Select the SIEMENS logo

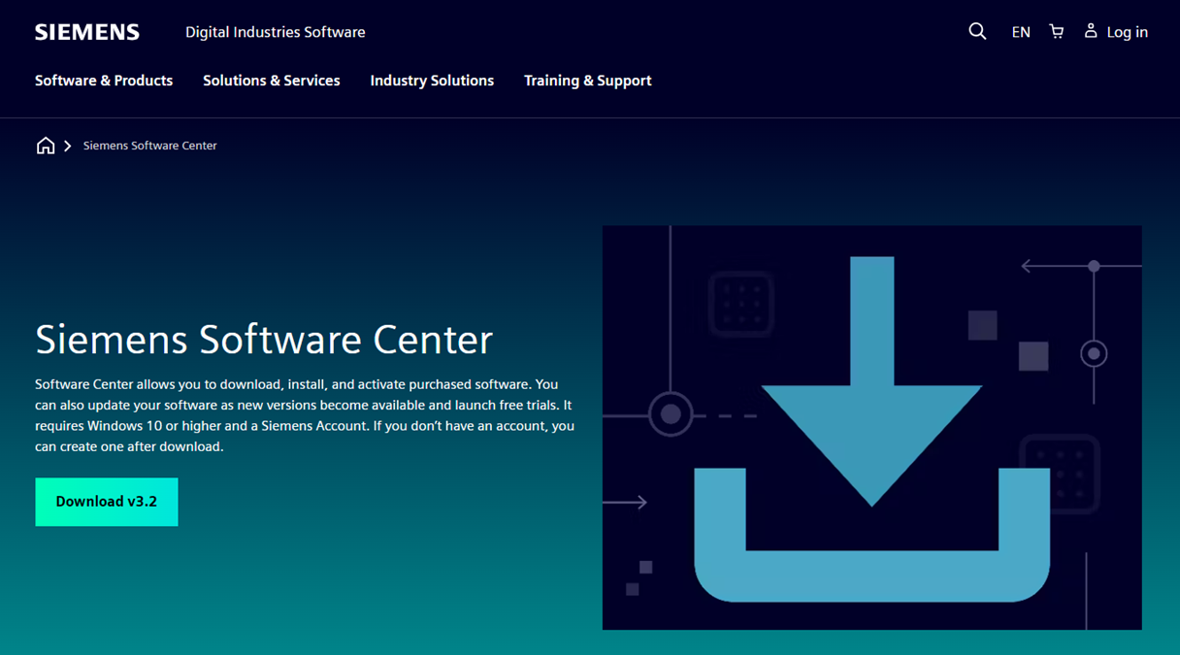tap(86, 31)
